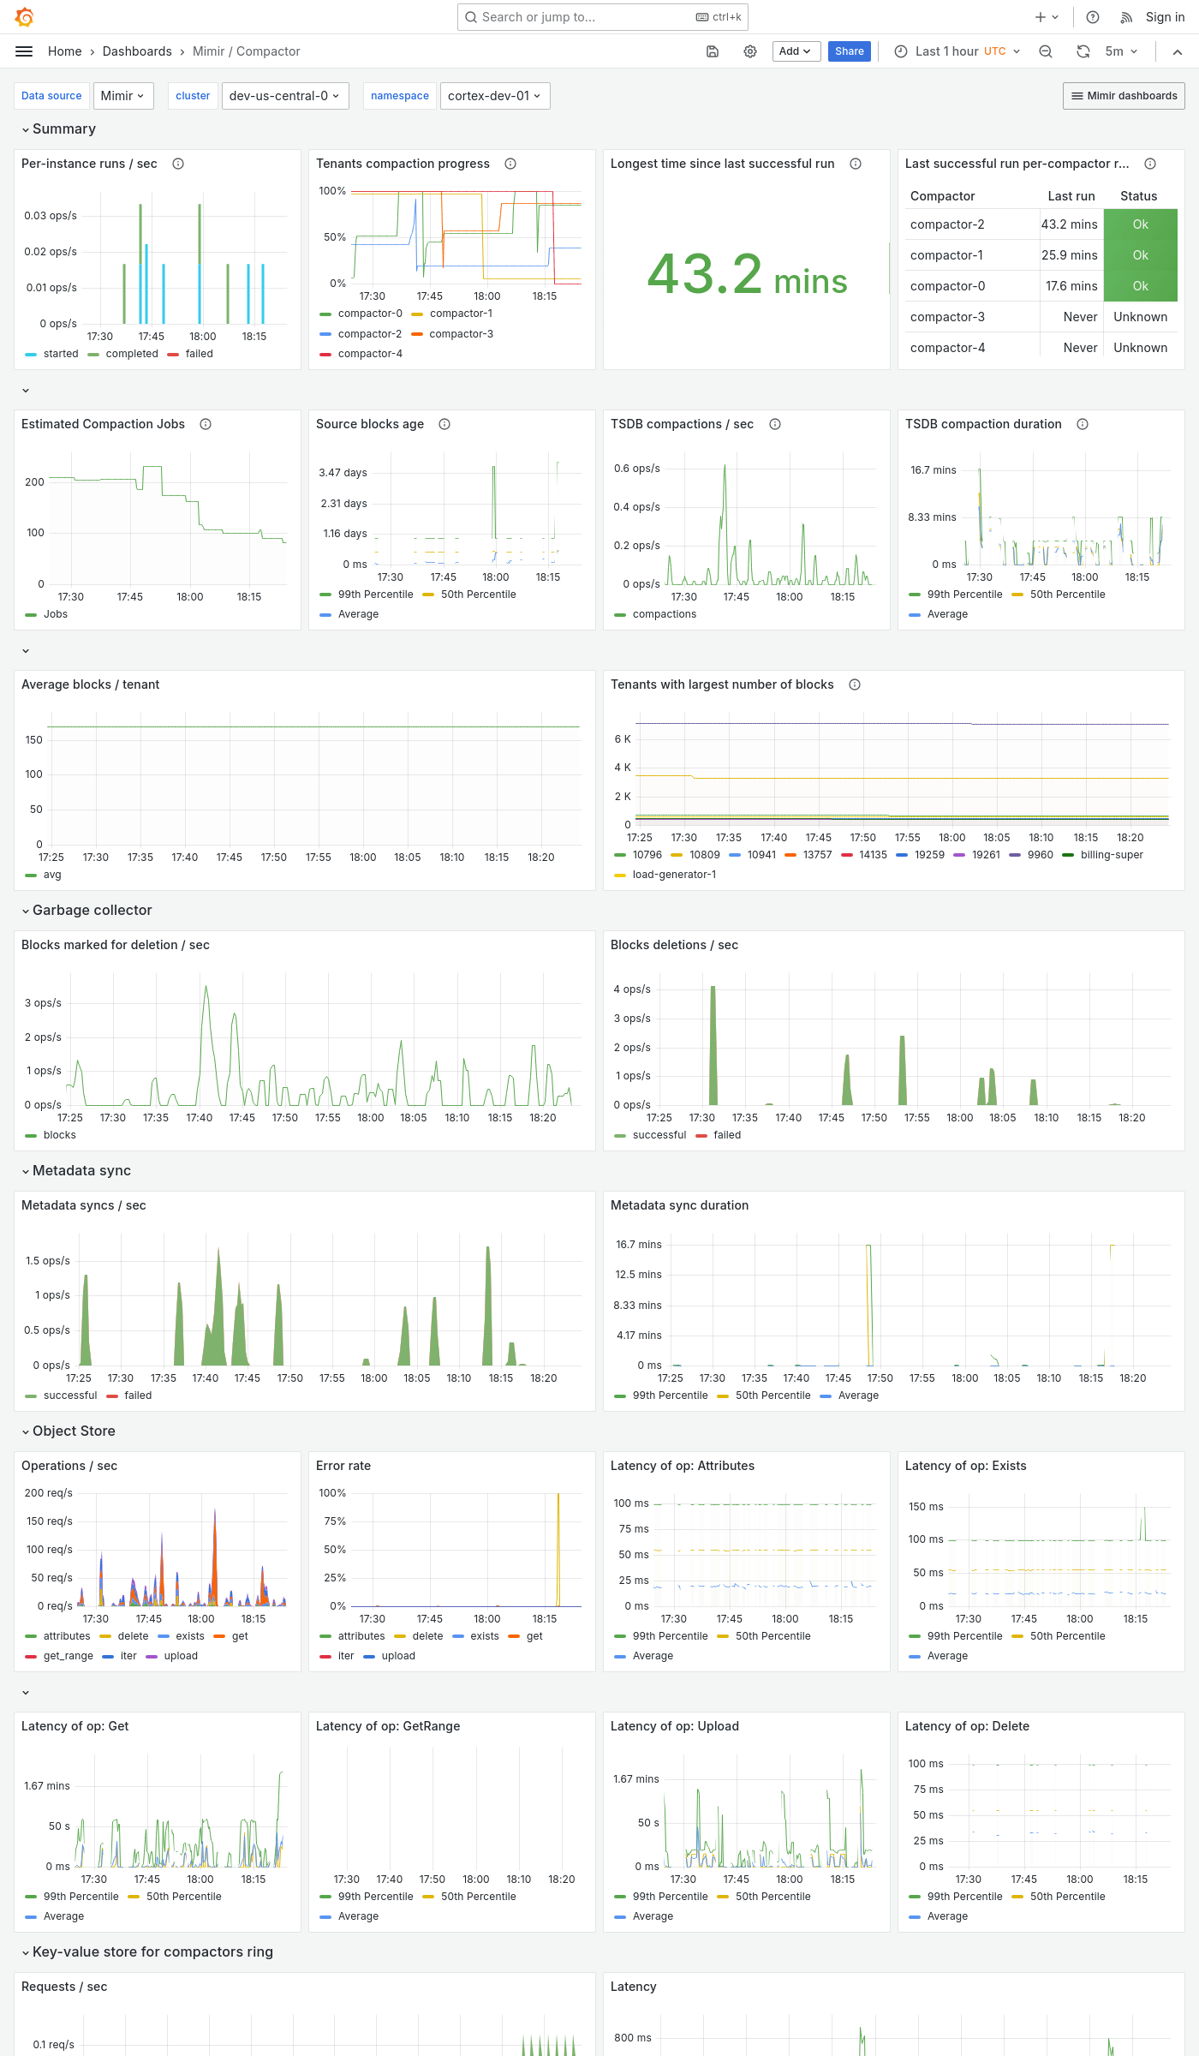Viewport: 1199px width, 2056px height.
Task: Open Mimir dashboards links button
Action: 1124,96
